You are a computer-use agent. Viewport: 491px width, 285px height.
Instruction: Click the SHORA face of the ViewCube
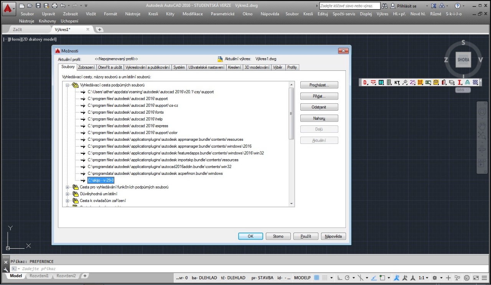(x=463, y=60)
